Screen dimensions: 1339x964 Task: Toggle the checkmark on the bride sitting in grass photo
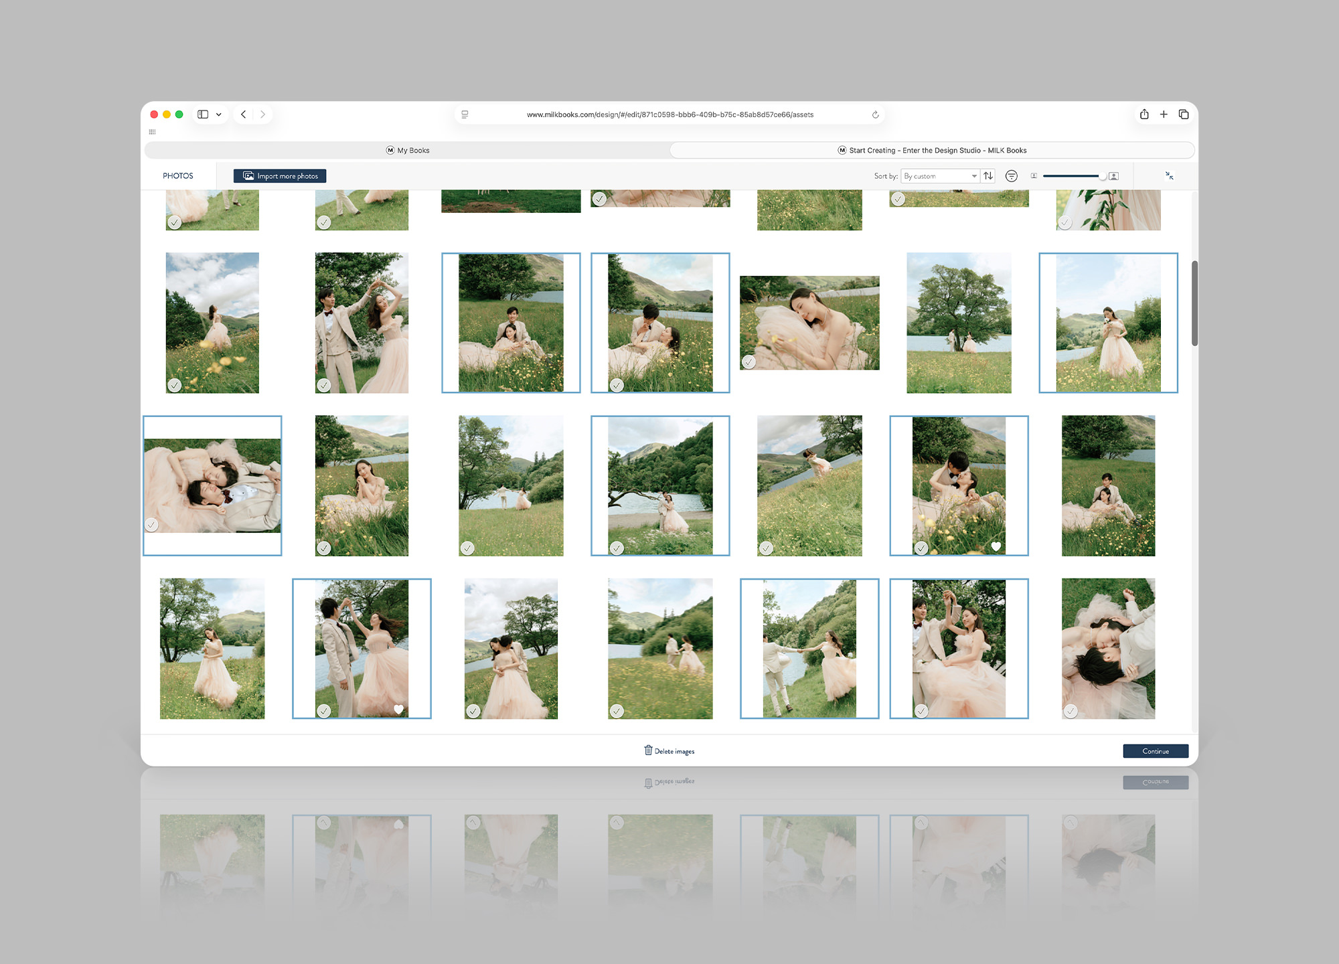[x=324, y=548]
